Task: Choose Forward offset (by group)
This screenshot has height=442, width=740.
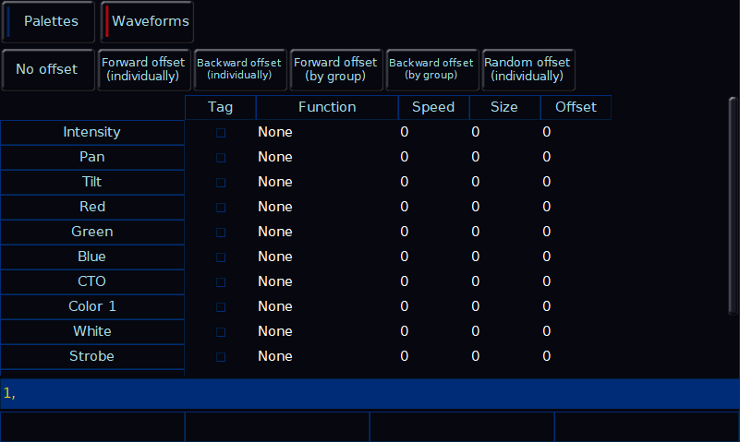Action: pos(336,70)
